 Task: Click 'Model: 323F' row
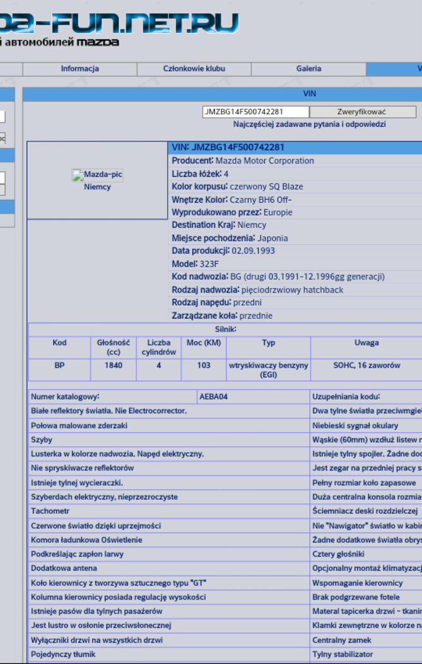(295, 264)
